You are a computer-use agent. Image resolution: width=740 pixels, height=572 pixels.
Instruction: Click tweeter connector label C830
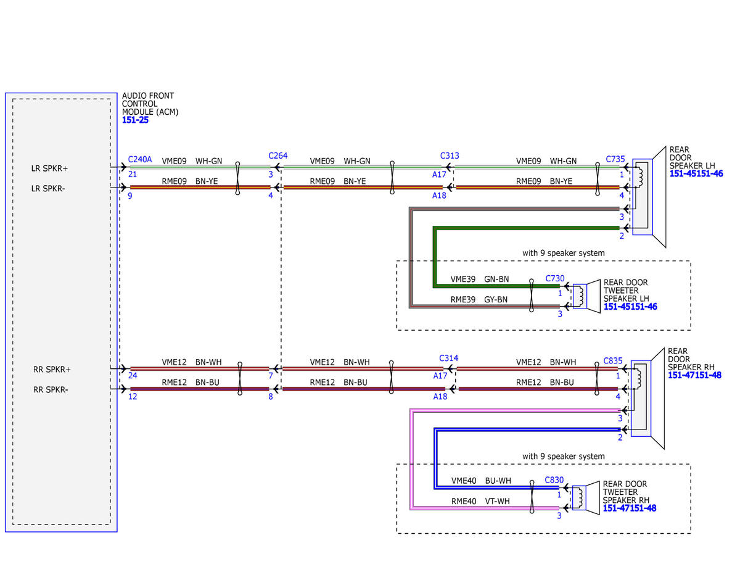554,479
